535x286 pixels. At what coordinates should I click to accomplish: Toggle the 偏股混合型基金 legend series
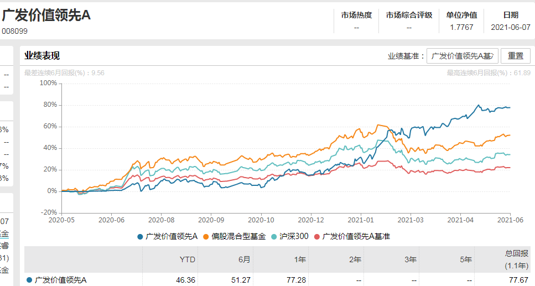[x=235, y=236]
